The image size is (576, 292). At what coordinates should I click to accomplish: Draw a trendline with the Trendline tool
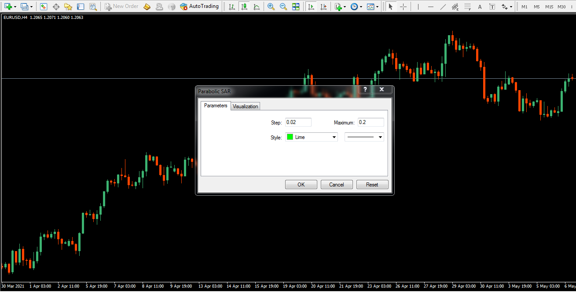[x=443, y=7]
